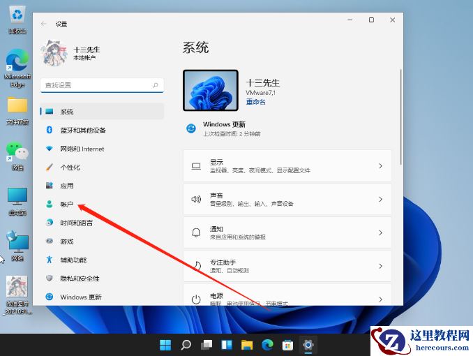Open 帐户 settings
Viewport: 473px width, 356px height.
102,204
